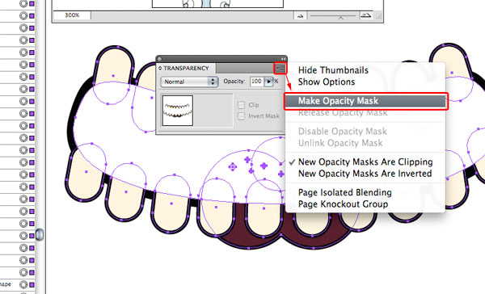Click selection square on the 'ape' layer row
Viewport: 485px width, 294px height.
[x=32, y=284]
